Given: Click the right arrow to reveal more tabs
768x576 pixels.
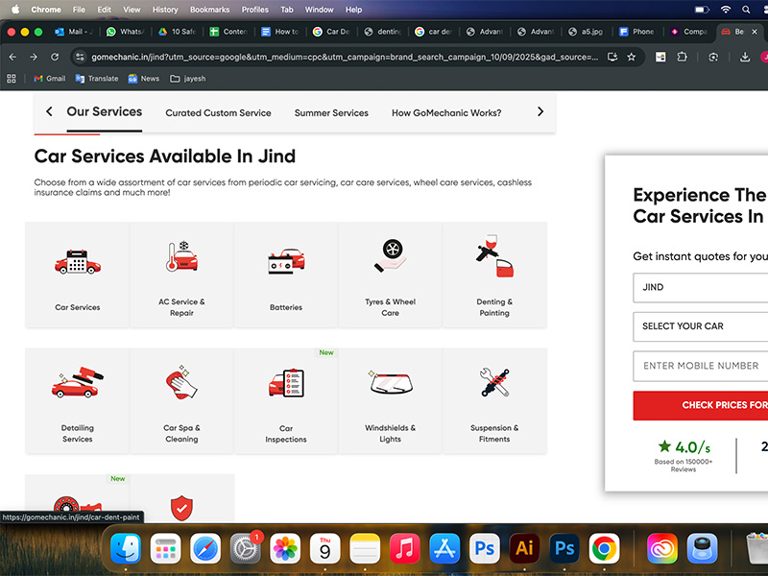Looking at the screenshot, I should [540, 111].
